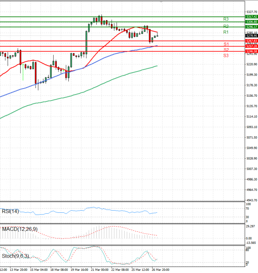
Task: Click the 5114.10 price axis value
Action: click(252, 117)
